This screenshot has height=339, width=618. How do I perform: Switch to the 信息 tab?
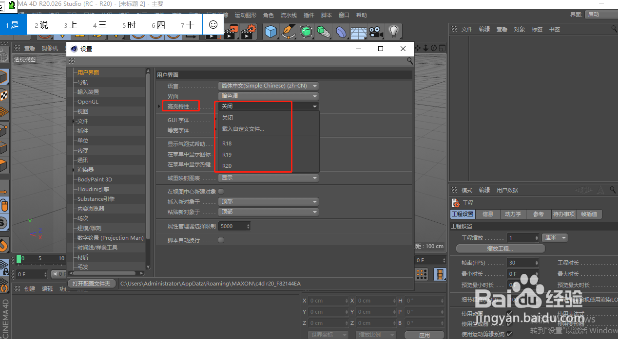[x=488, y=214]
